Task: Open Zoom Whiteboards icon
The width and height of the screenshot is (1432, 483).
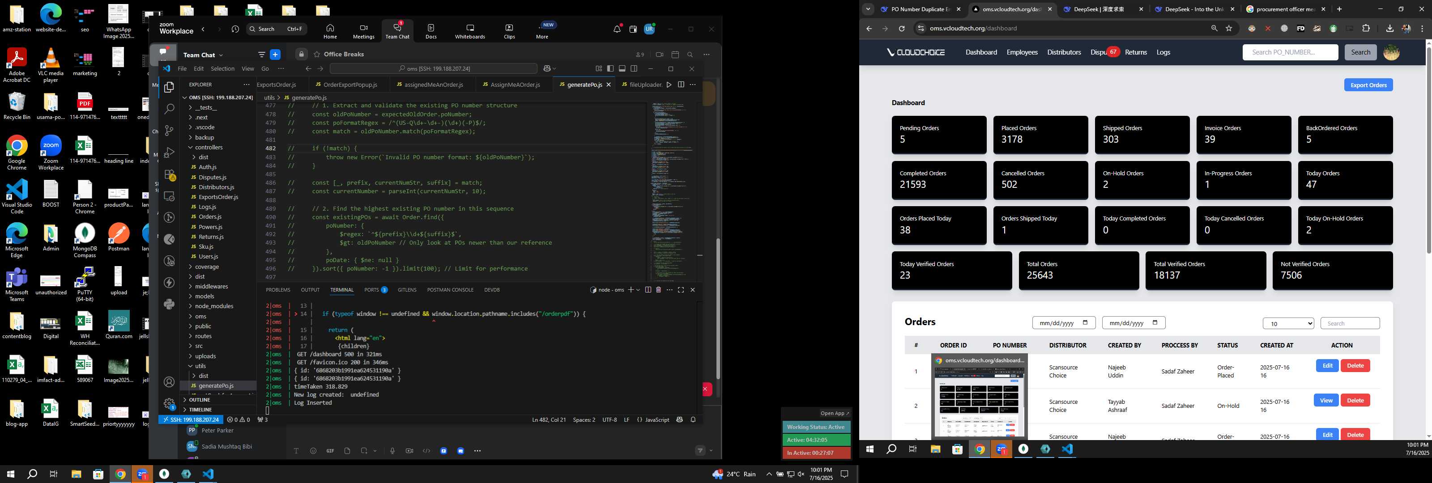Action: click(470, 31)
